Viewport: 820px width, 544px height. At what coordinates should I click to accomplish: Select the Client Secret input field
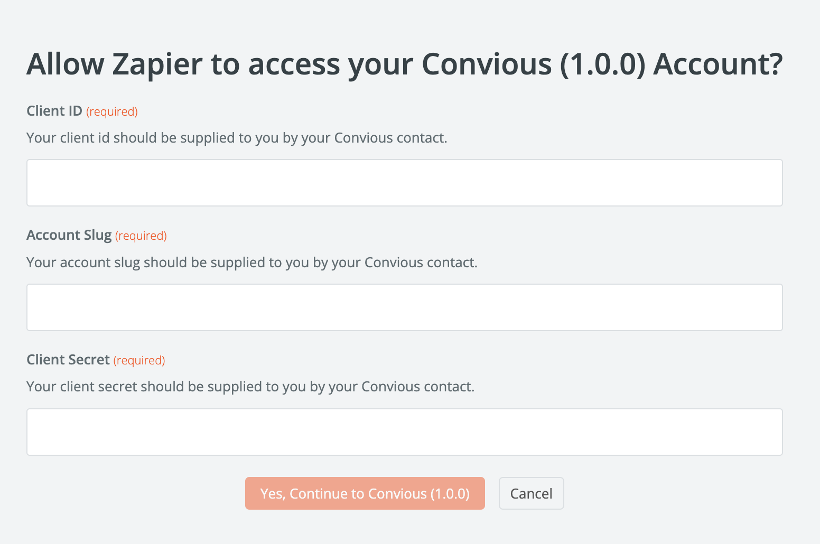tap(404, 432)
